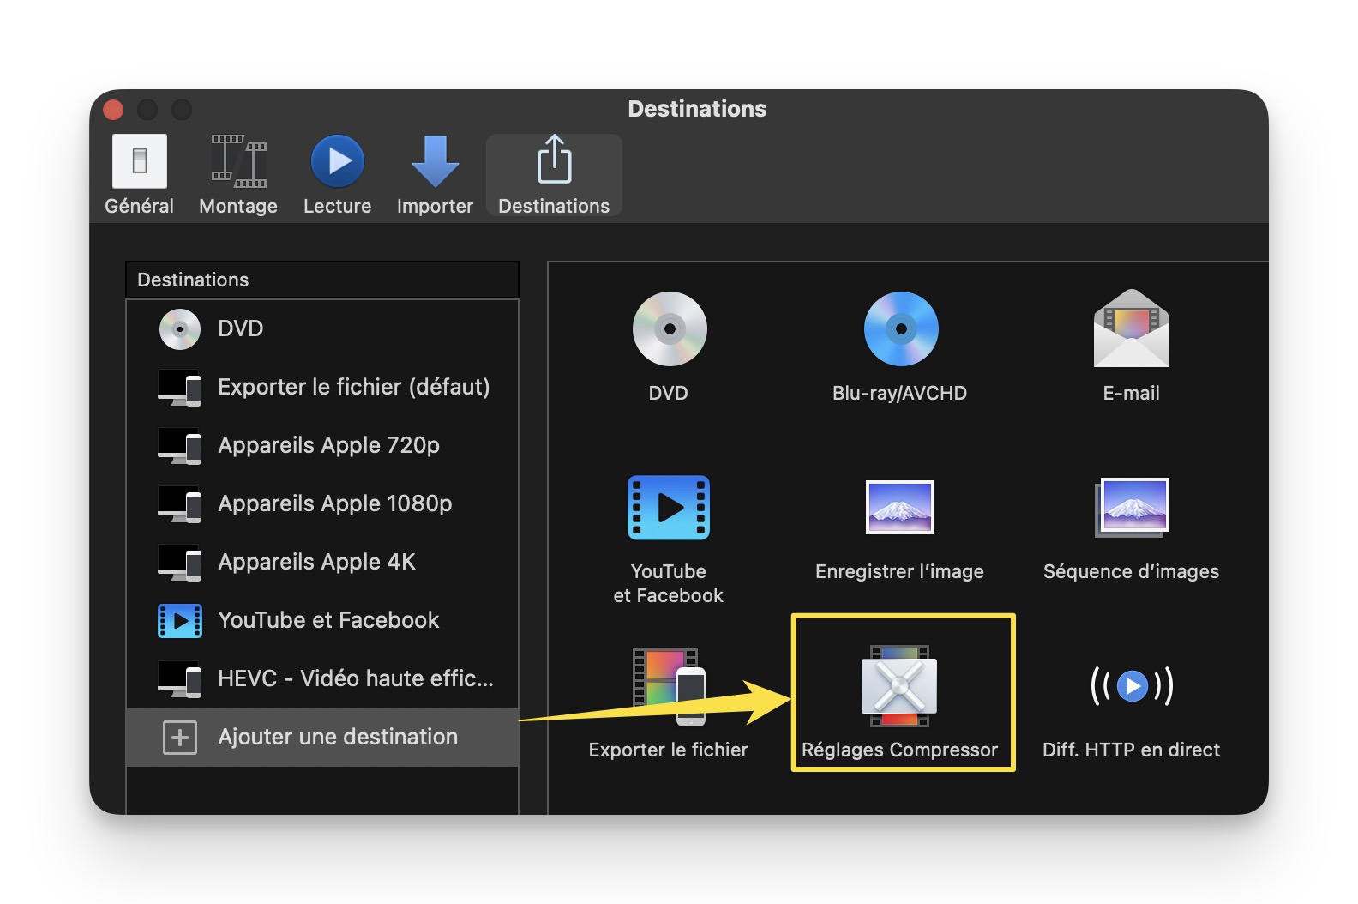Select DVD in the Destinations list
The width and height of the screenshot is (1358, 904).
tap(322, 328)
